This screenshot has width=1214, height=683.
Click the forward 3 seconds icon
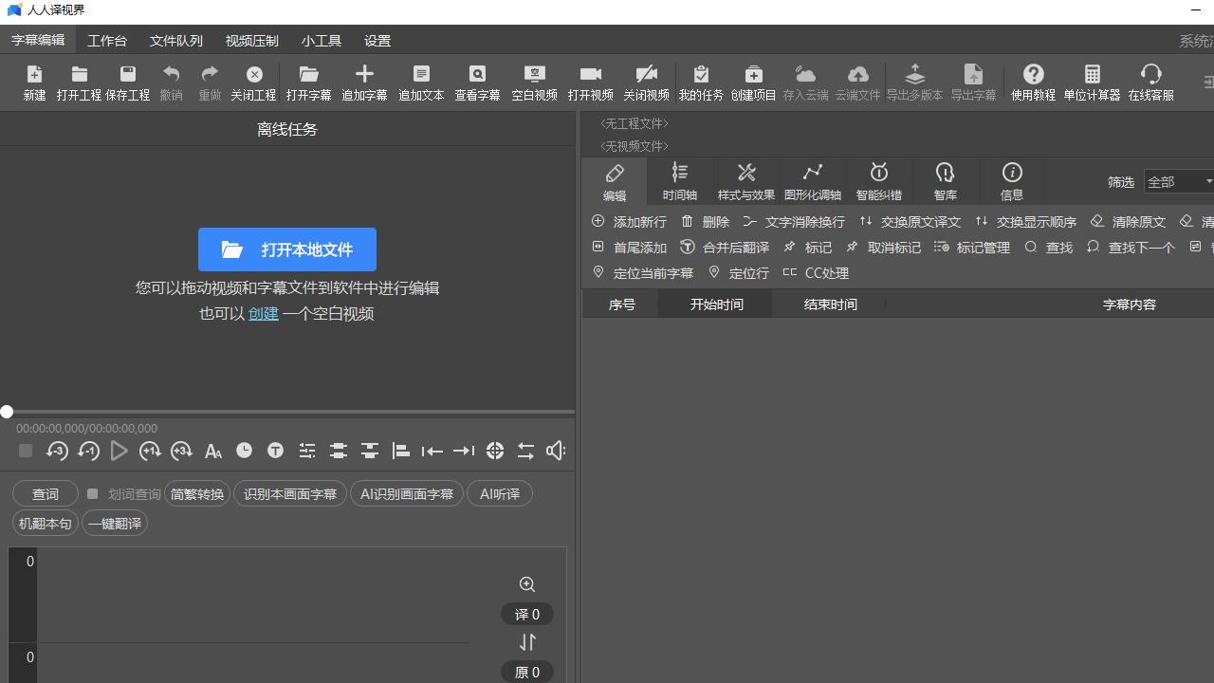(181, 451)
